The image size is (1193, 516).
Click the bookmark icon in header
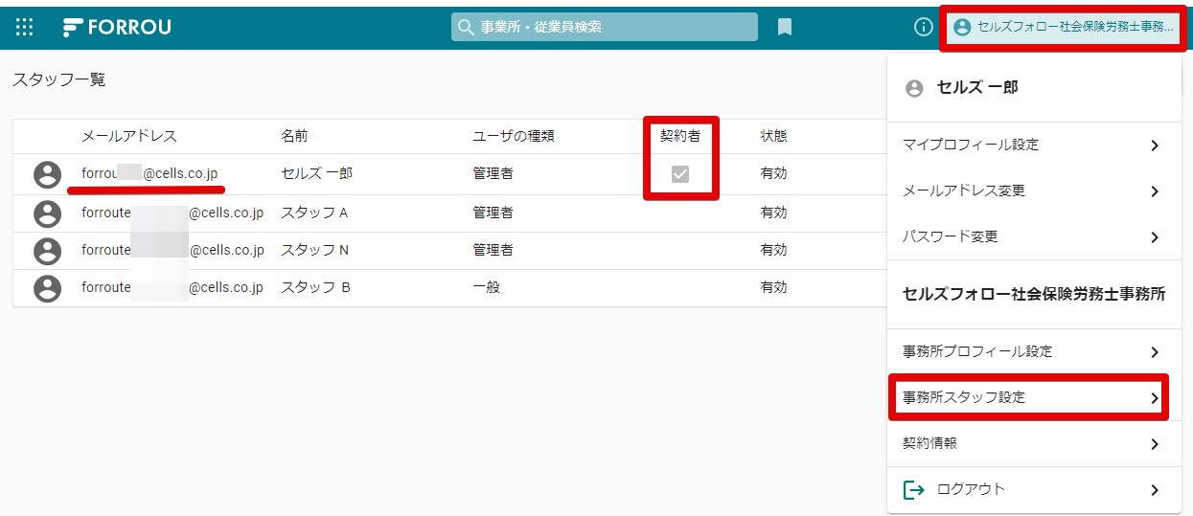click(x=785, y=27)
